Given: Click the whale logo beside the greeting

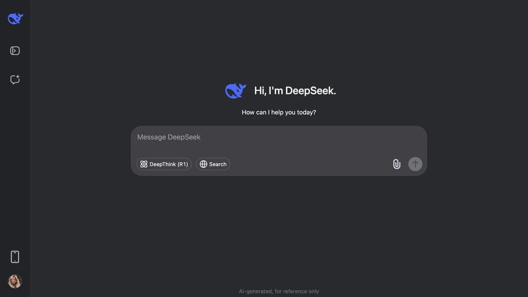Looking at the screenshot, I should coord(235,91).
